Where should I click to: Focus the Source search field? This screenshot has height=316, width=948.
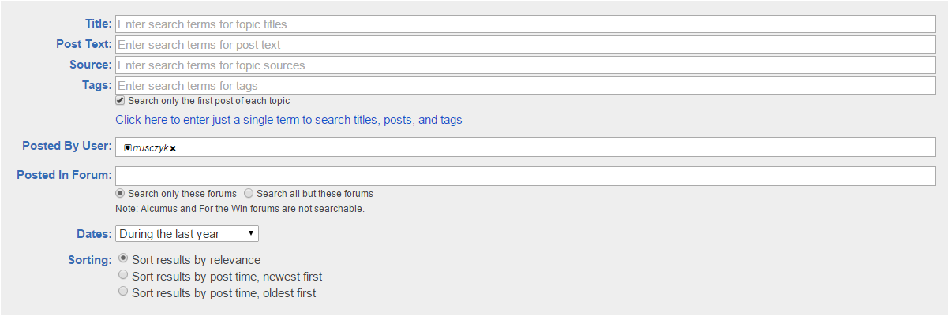click(525, 65)
